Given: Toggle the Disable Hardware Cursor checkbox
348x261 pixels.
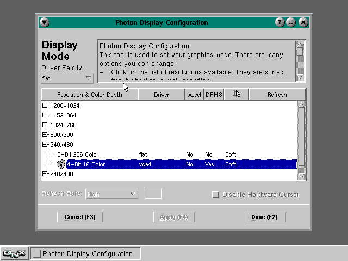Looking at the screenshot, I should [215, 195].
